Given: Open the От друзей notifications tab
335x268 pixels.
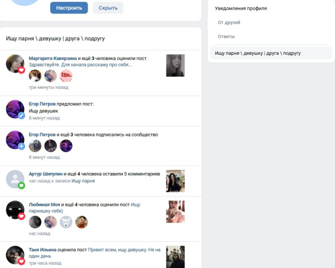Looking at the screenshot, I should 229,22.
